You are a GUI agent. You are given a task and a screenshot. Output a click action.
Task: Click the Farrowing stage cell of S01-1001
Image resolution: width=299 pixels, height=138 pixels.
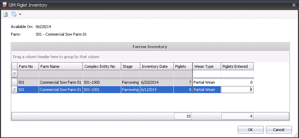[x=131, y=90]
